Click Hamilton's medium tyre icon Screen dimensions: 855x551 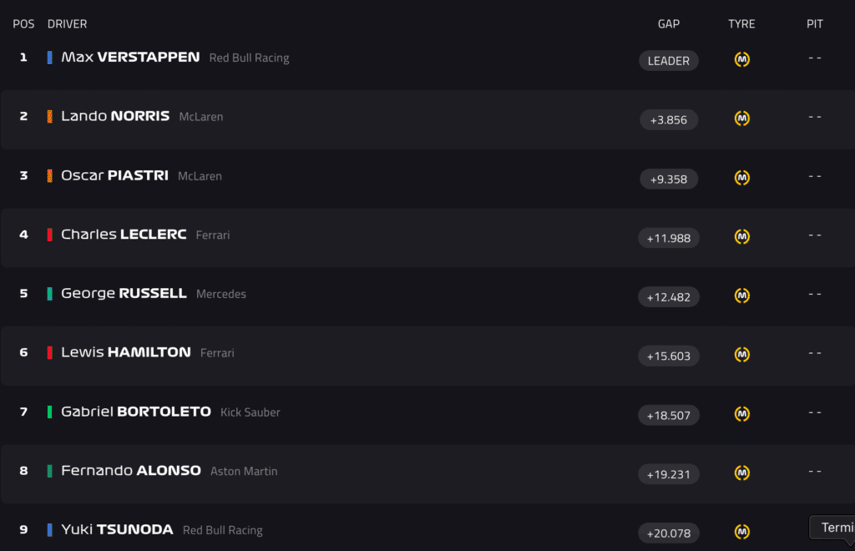[x=741, y=355]
